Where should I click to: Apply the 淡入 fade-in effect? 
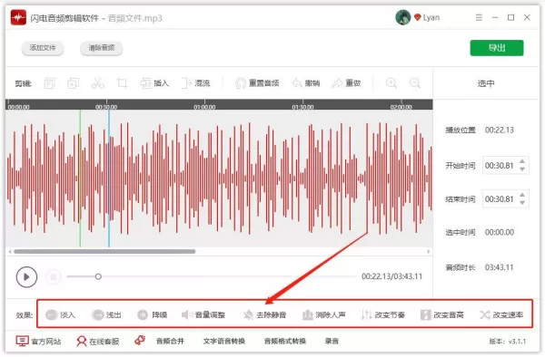(60, 314)
